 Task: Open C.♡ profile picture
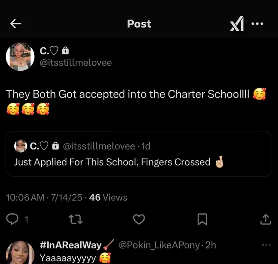click(x=20, y=56)
